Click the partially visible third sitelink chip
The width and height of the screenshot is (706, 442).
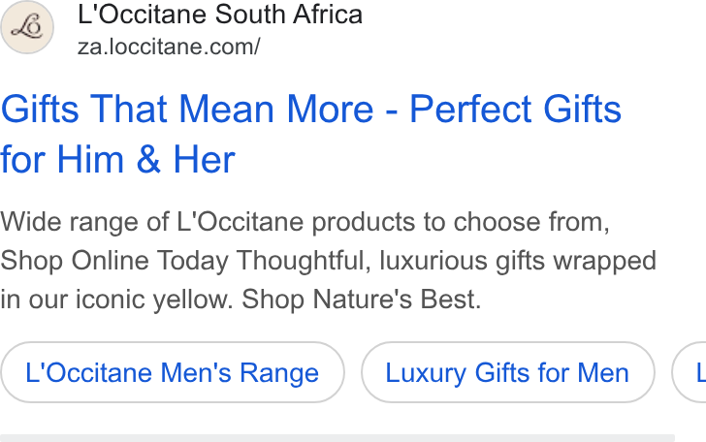pyautogui.click(x=690, y=372)
